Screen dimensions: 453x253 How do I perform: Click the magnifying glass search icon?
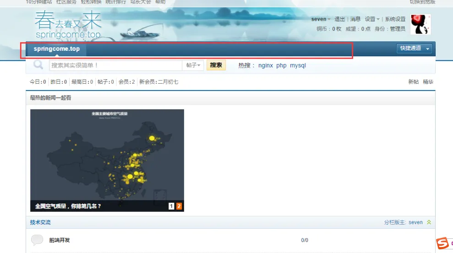(38, 65)
